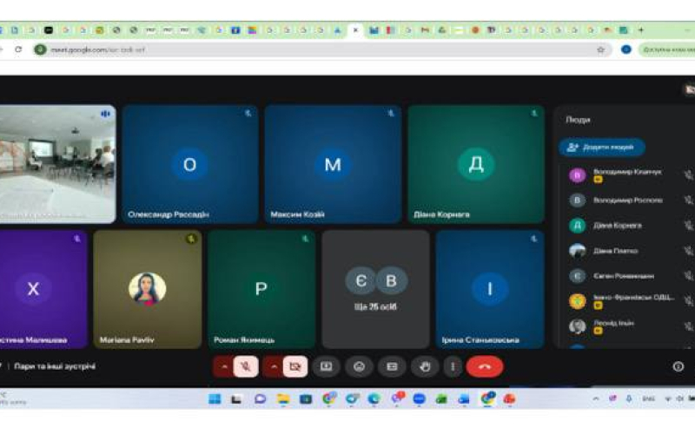This screenshot has width=695, height=434.
Task: Open the Ще 25 осіб overflow tile
Action: (x=375, y=289)
